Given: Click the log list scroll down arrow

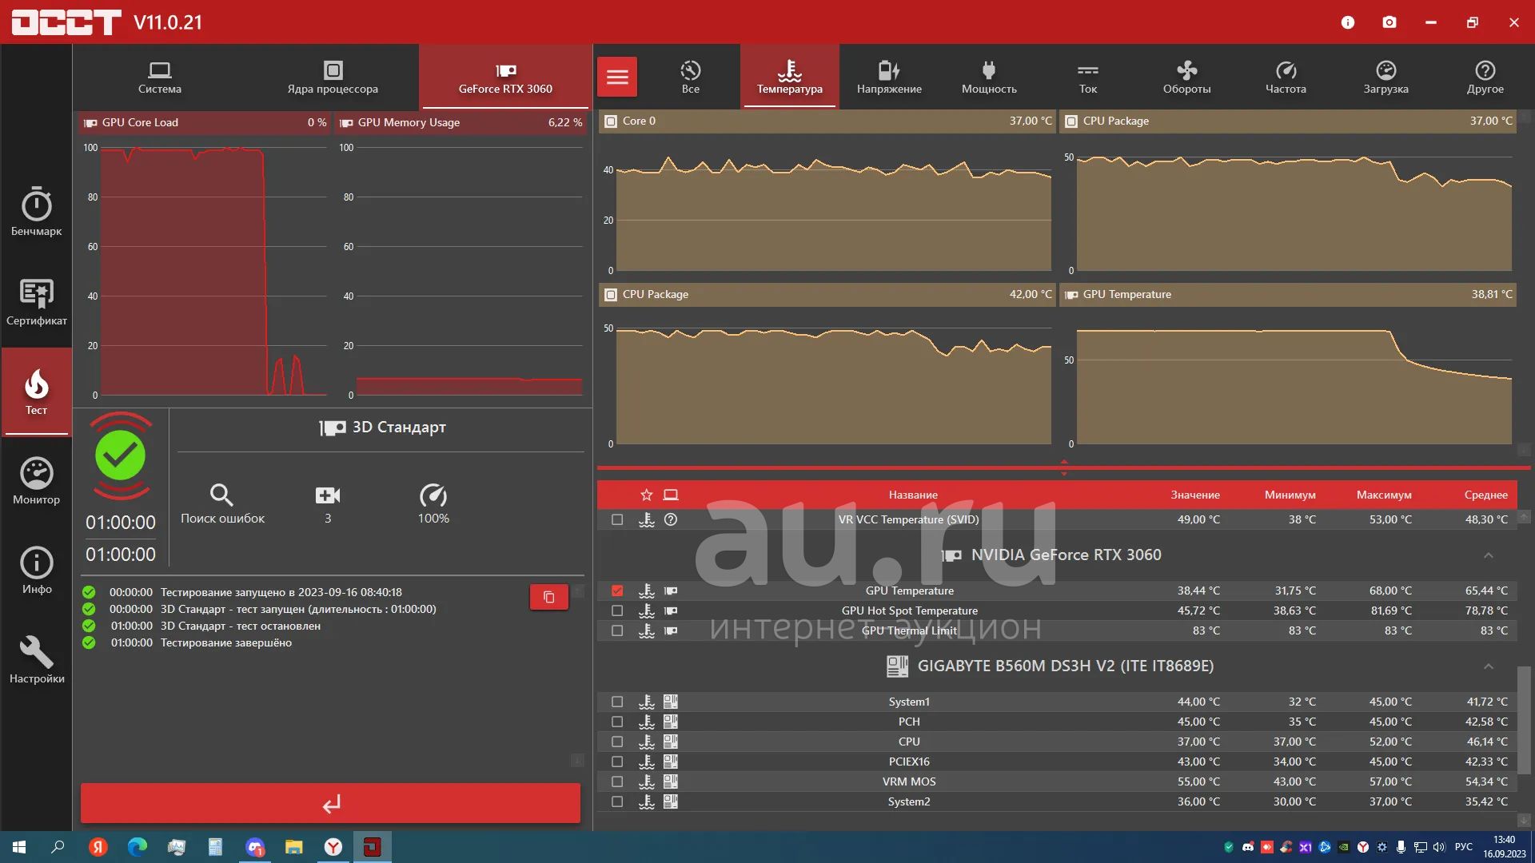Looking at the screenshot, I should tap(577, 760).
